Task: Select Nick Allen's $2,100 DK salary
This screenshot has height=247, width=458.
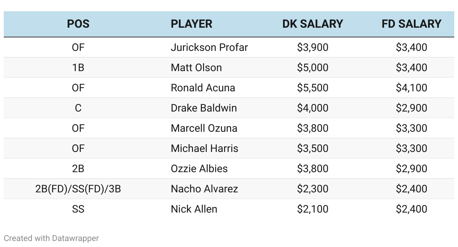Action: pyautogui.click(x=313, y=209)
